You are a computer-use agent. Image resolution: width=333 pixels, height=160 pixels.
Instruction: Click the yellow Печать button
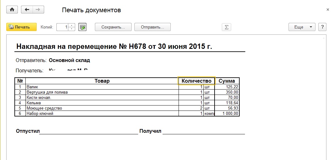[21, 27]
